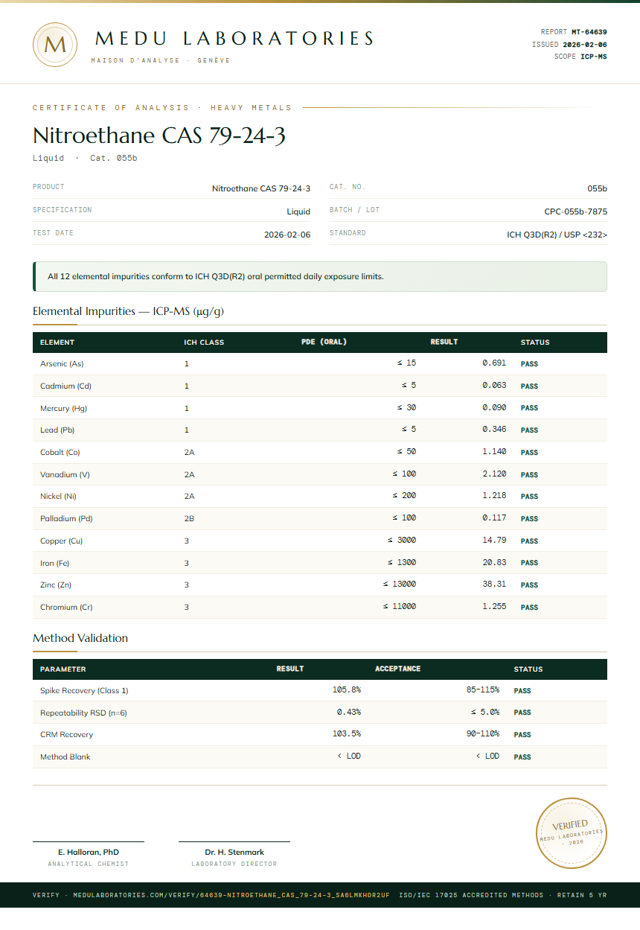Click the Iron PDE limit ≤ 1300
The height and width of the screenshot is (930, 640).
point(402,562)
